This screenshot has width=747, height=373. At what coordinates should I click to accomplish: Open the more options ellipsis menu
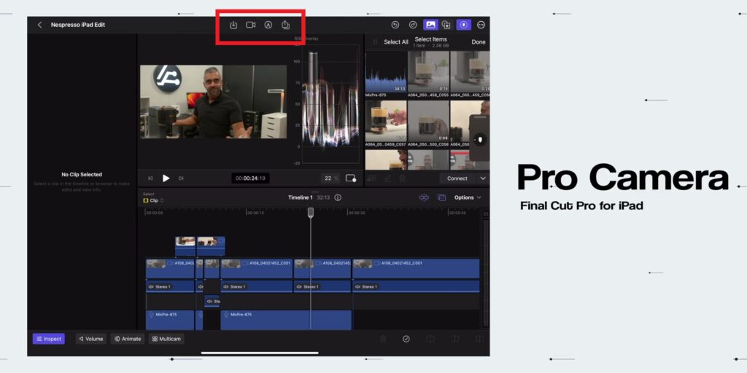click(x=481, y=25)
